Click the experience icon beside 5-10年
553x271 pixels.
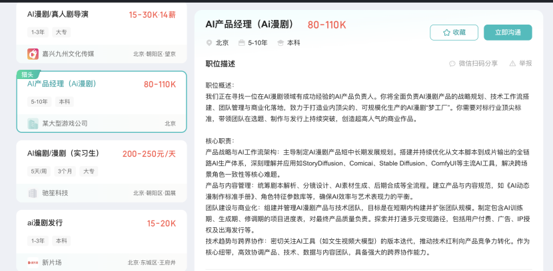click(x=241, y=43)
